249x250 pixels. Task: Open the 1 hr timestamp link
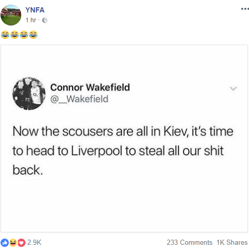pos(31,20)
